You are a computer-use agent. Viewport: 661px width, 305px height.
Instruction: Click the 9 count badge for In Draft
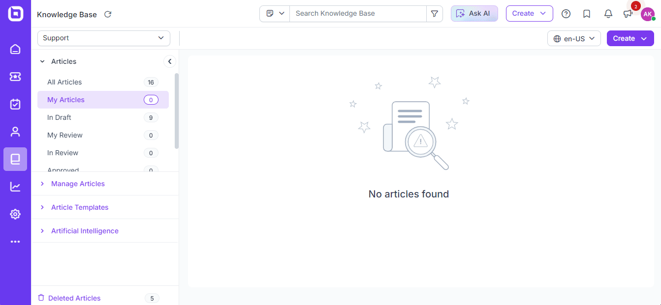pos(151,117)
